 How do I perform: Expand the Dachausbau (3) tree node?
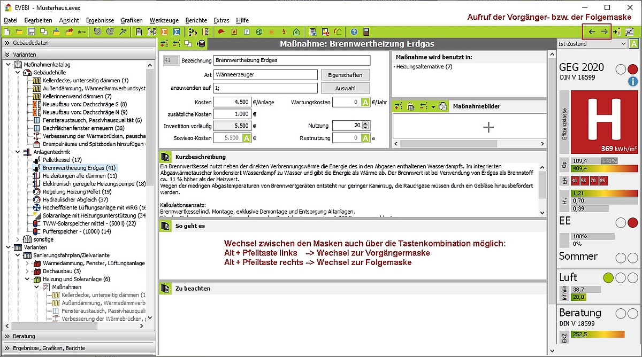click(27, 271)
